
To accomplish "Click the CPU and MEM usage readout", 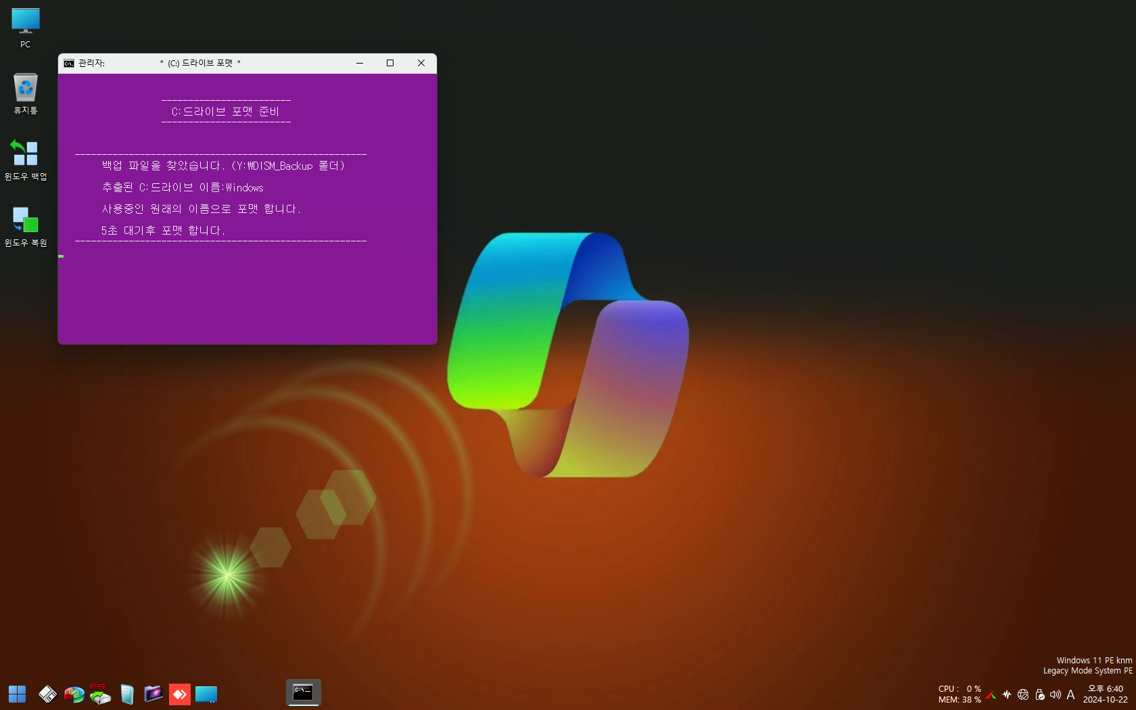I will (960, 694).
